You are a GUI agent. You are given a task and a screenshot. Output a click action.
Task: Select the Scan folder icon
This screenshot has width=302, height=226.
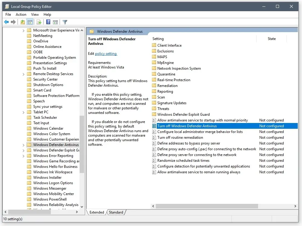[154, 97]
